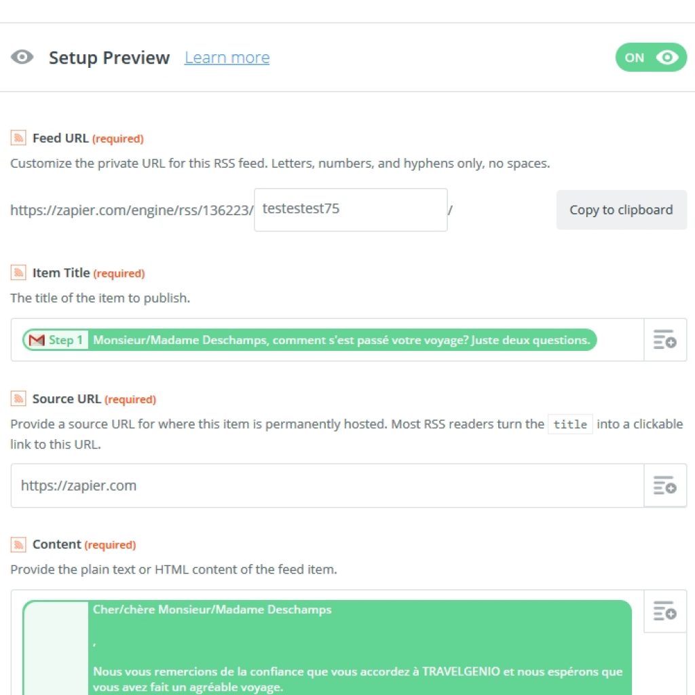Click the Source URL field showing https://zapier.com
695x695 pixels.
point(327,485)
